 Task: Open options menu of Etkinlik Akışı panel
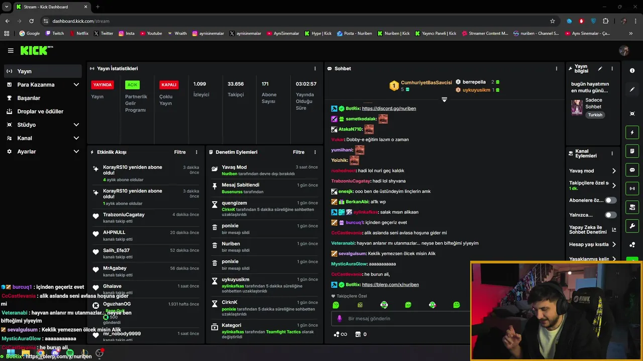[x=196, y=152]
